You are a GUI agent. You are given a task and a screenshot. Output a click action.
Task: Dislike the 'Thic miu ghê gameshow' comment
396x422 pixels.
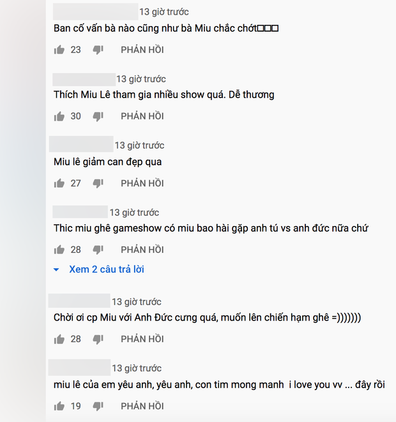coord(98,250)
